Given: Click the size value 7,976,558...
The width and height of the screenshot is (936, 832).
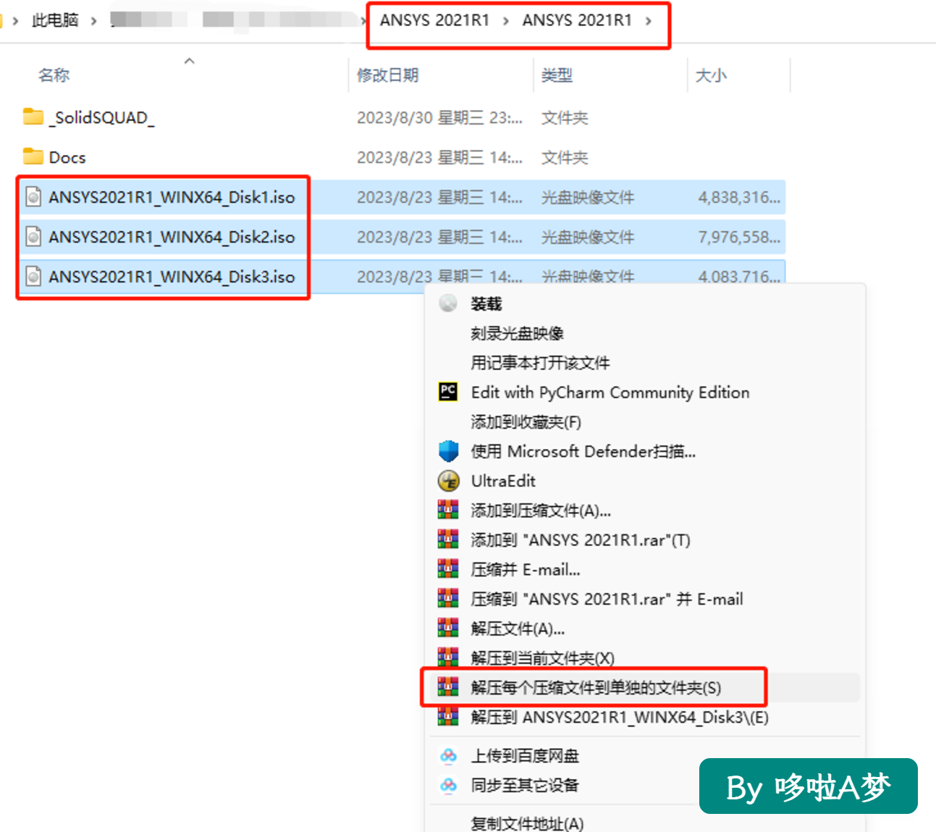Looking at the screenshot, I should pos(739,237).
